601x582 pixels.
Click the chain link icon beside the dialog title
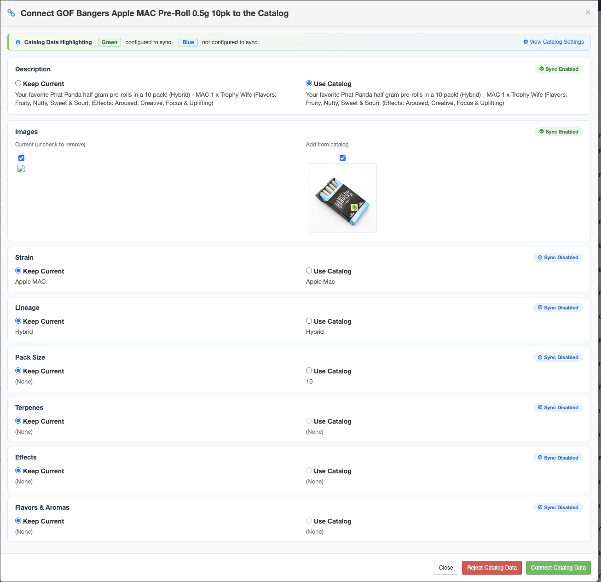click(11, 13)
